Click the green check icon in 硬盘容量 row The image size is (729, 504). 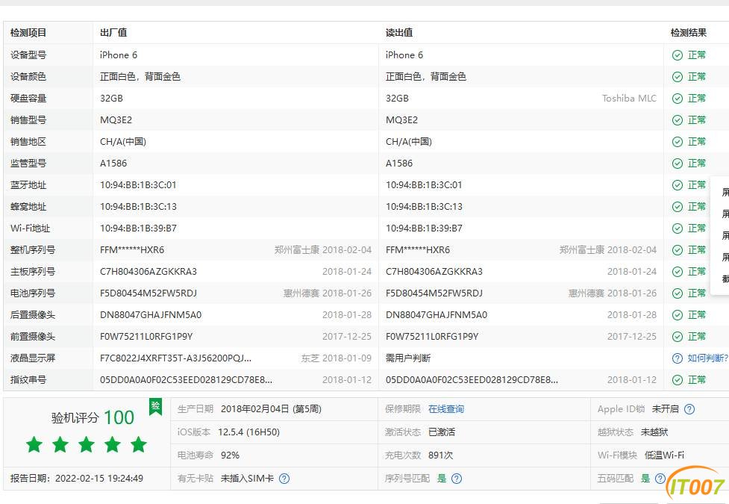pos(678,99)
